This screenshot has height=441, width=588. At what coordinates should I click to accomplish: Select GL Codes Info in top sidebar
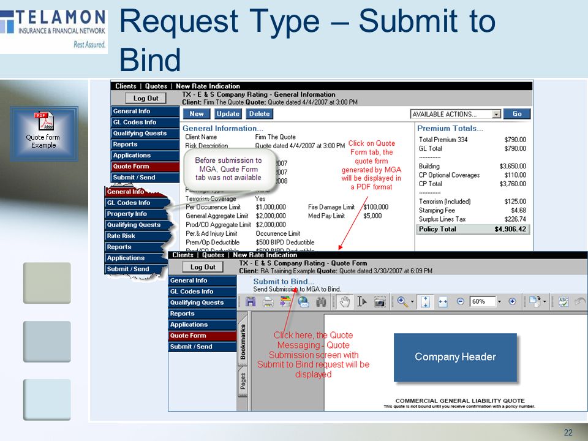(x=145, y=123)
